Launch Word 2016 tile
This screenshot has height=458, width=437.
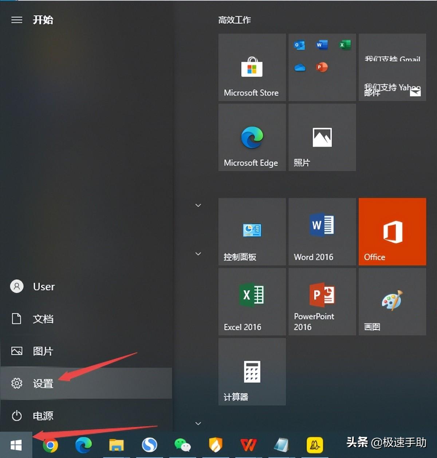point(322,232)
